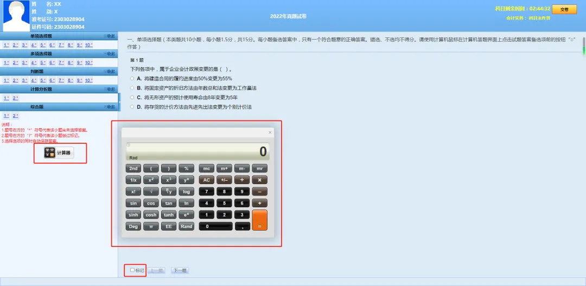
Task: Click the calculator's orange equals key
Action: coord(259,220)
